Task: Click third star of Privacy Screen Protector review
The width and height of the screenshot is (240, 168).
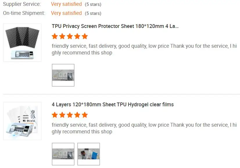Action: click(x=70, y=36)
